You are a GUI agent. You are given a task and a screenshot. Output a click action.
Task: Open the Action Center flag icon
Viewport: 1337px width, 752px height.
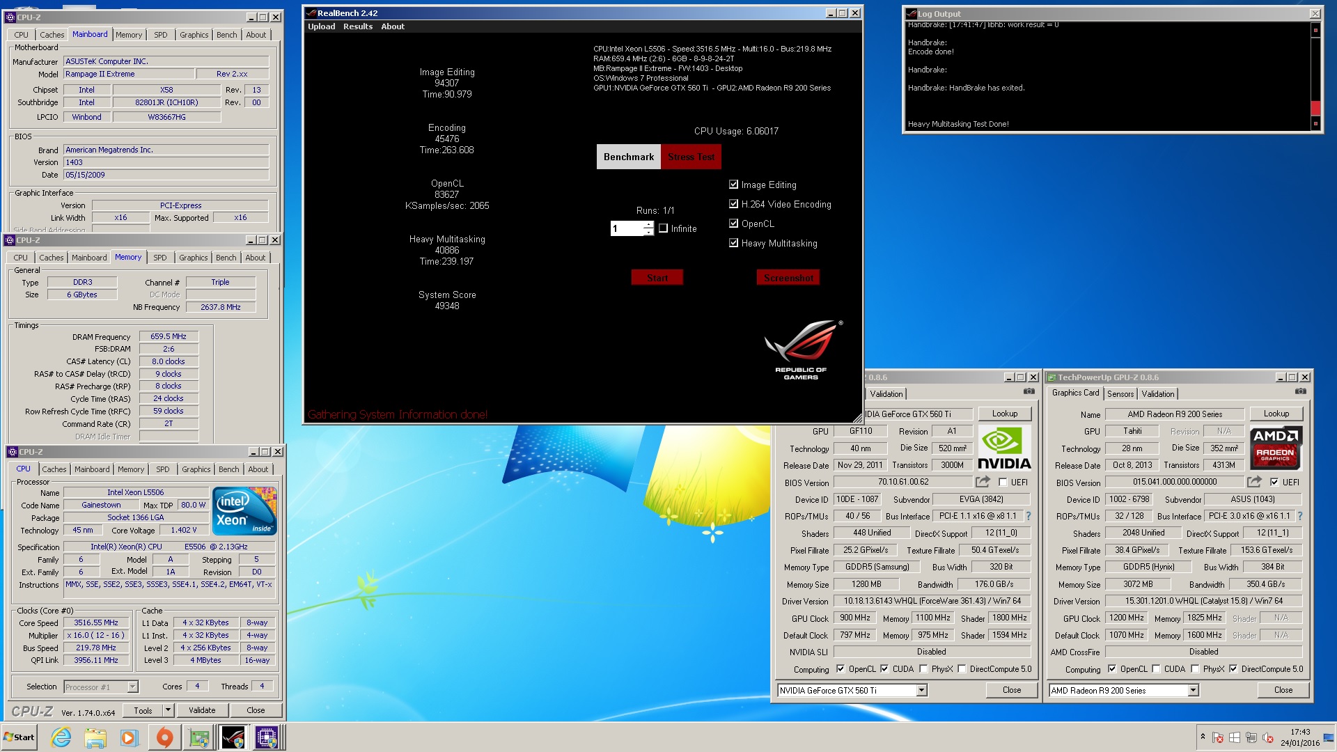[x=1218, y=738]
